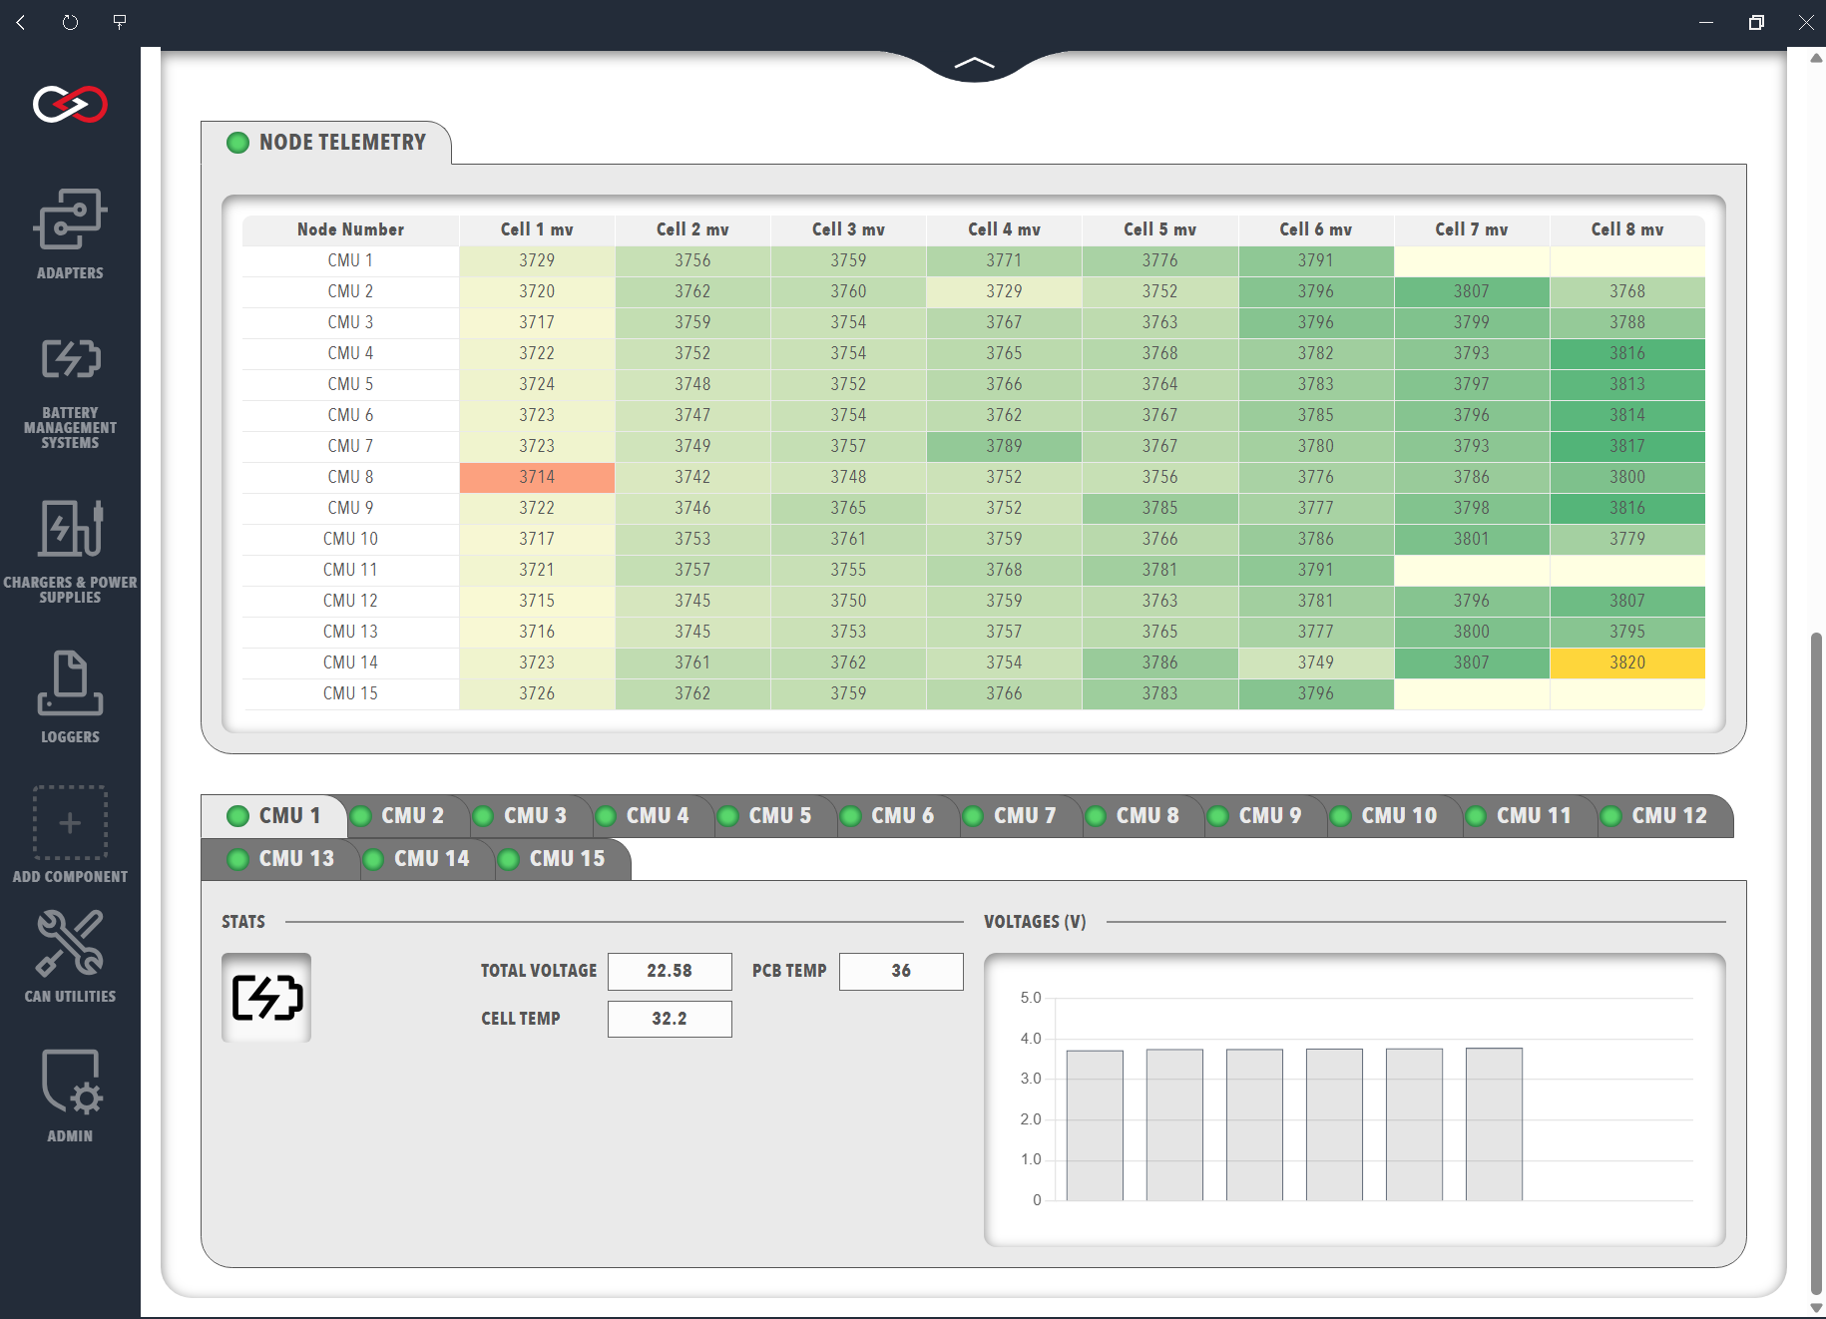The image size is (1826, 1319).
Task: Select CMU 2 Cell 7 value 3807
Action: (x=1472, y=291)
